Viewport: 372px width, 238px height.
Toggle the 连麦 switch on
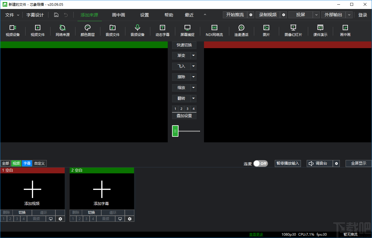pos(260,163)
